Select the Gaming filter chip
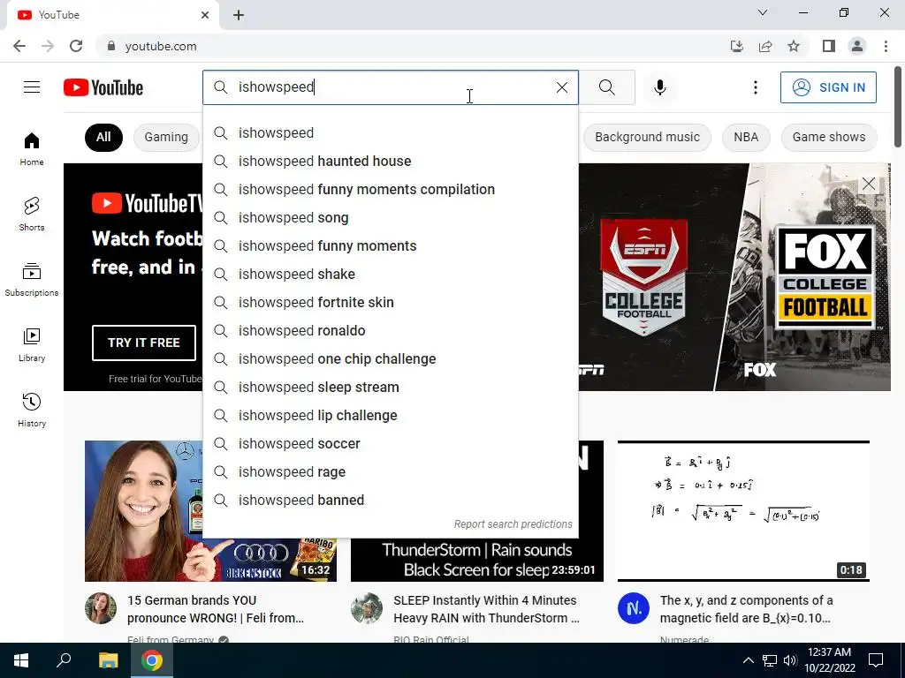The height and width of the screenshot is (678, 905). click(166, 137)
